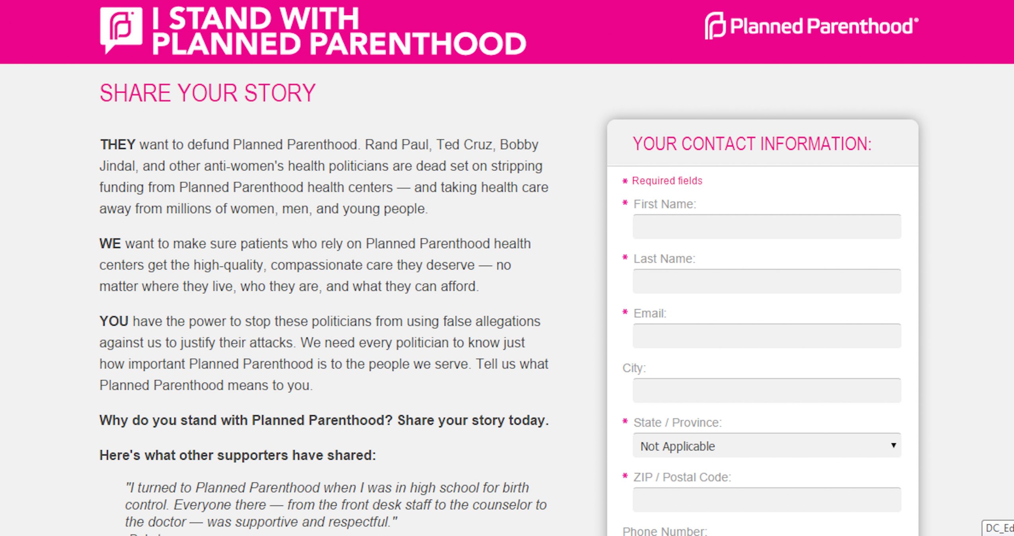Click the "State / Province:" label
This screenshot has height=536, width=1014.
coord(677,423)
